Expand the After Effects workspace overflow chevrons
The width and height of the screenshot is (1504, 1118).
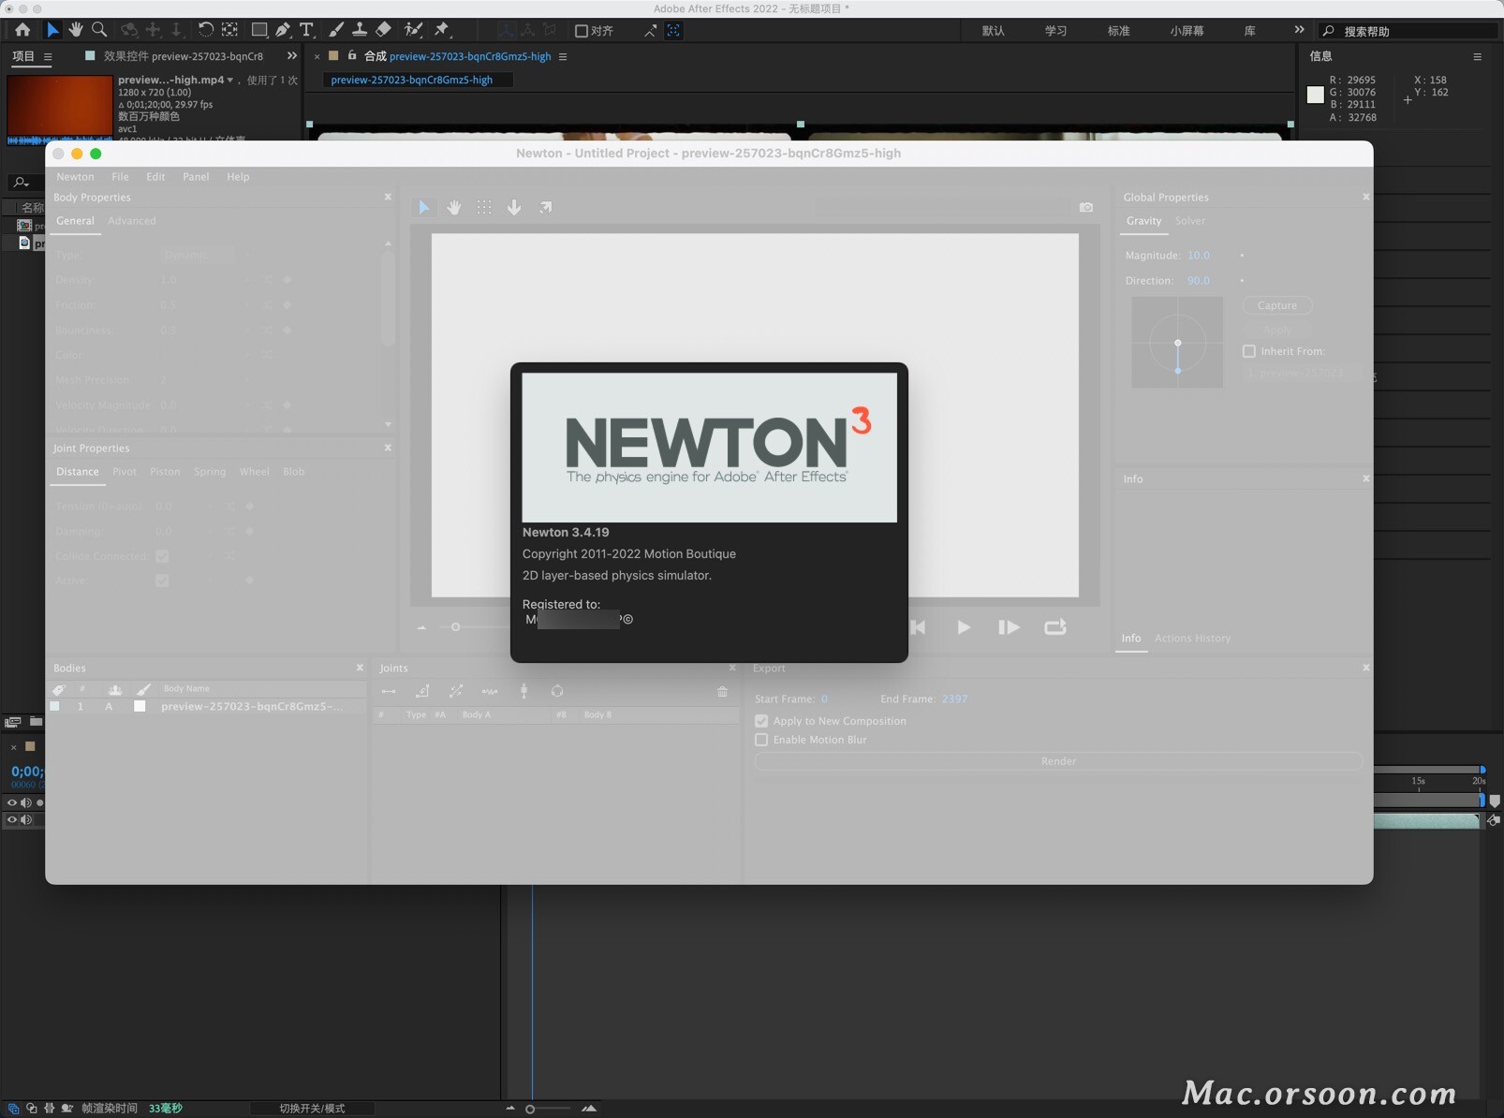1299,30
